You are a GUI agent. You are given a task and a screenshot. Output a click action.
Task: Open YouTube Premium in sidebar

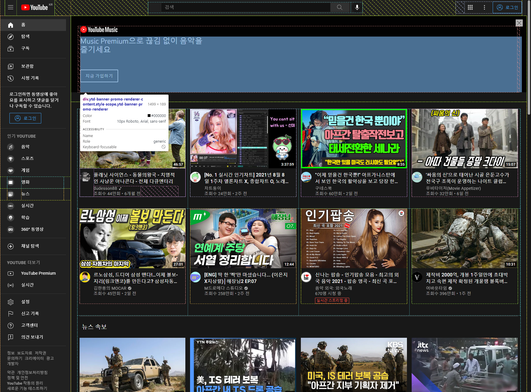[33, 273]
